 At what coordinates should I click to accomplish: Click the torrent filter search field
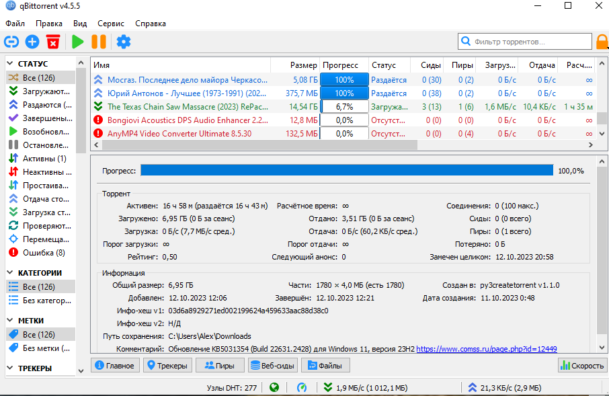point(525,42)
